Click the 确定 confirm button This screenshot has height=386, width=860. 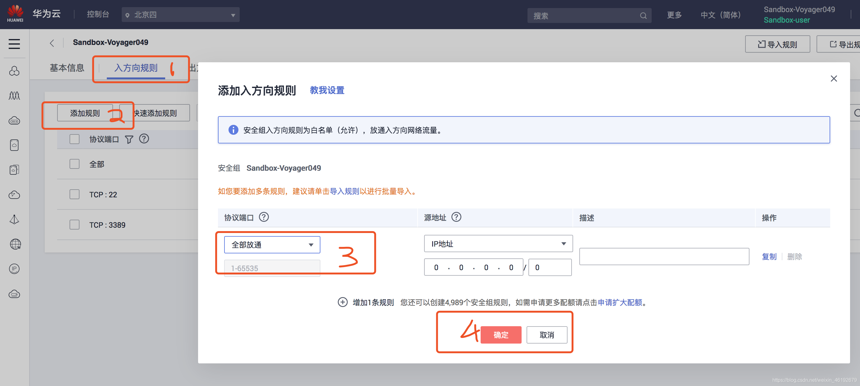(x=501, y=335)
